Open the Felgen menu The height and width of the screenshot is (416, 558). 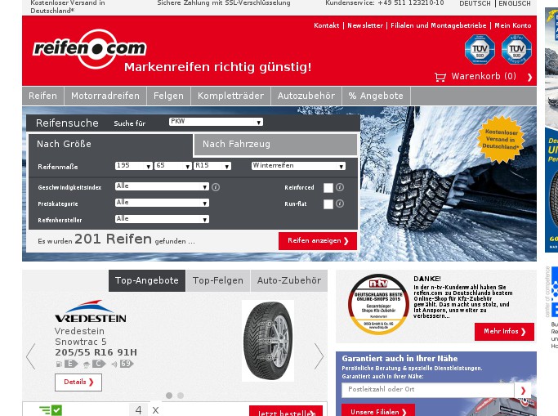168,96
